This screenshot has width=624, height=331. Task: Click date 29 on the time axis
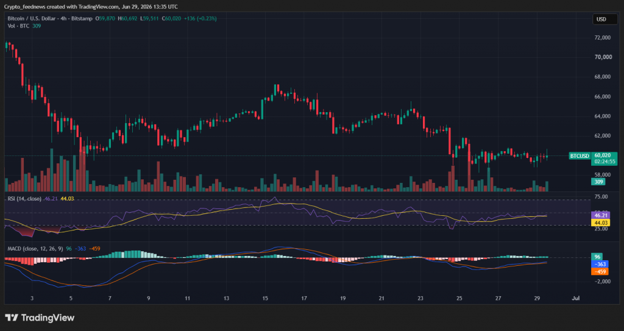click(x=537, y=298)
